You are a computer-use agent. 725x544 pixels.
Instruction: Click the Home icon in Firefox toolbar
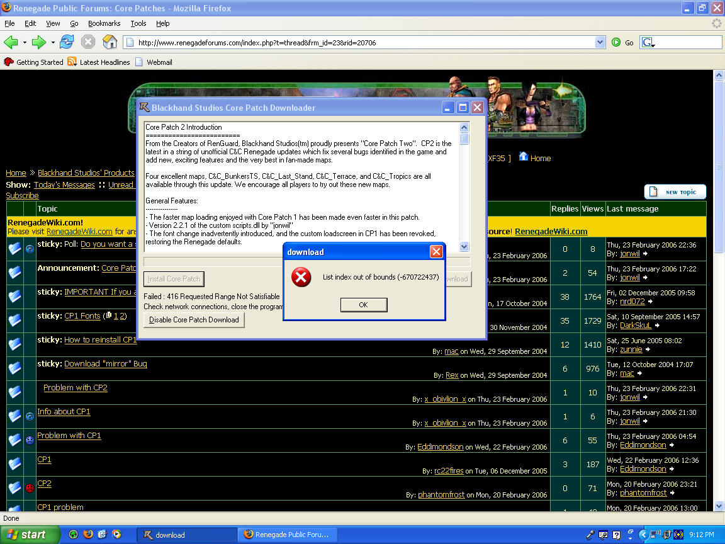110,42
